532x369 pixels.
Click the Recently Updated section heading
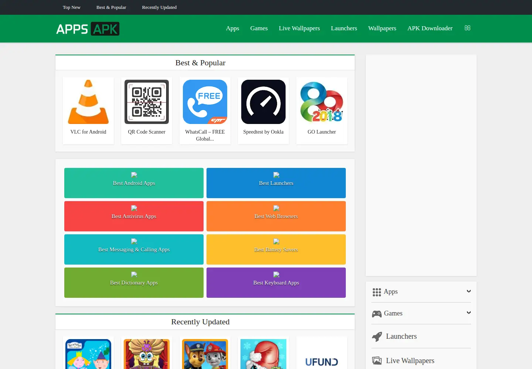pos(200,322)
